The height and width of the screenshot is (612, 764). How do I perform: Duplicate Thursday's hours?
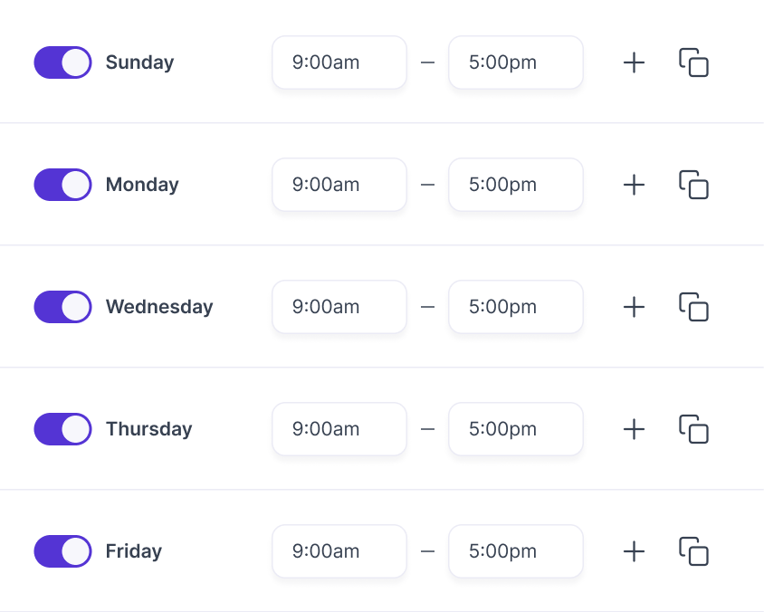pyautogui.click(x=693, y=429)
